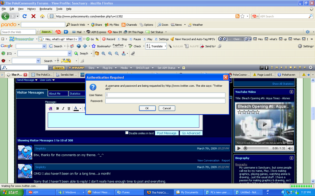The width and height of the screenshot is (315, 196).
Task: Click the Freecorder Record icon
Action: point(104,39)
